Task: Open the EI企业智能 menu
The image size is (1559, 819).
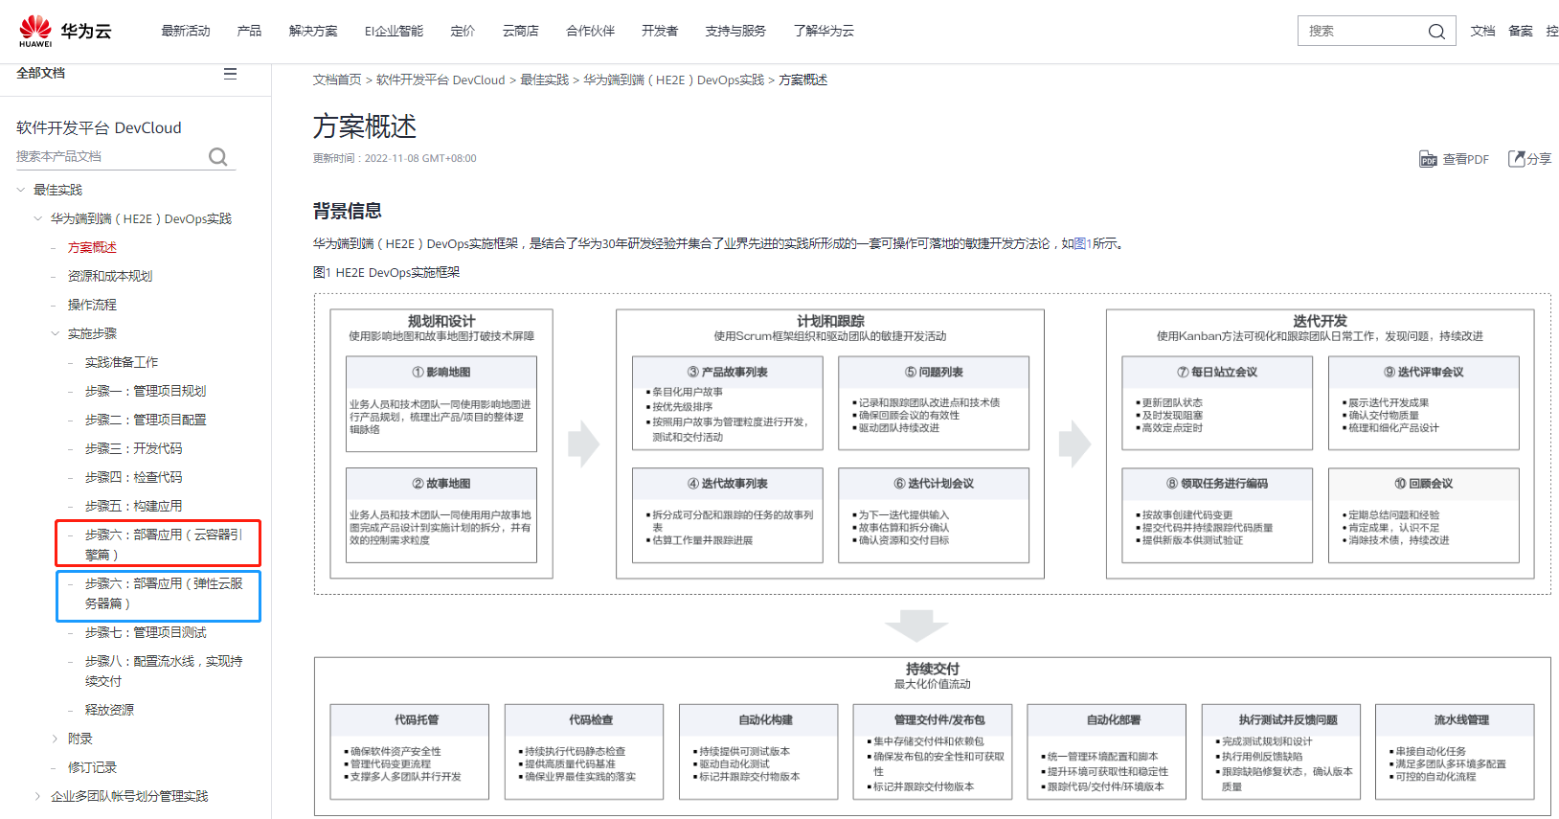Action: pos(394,31)
